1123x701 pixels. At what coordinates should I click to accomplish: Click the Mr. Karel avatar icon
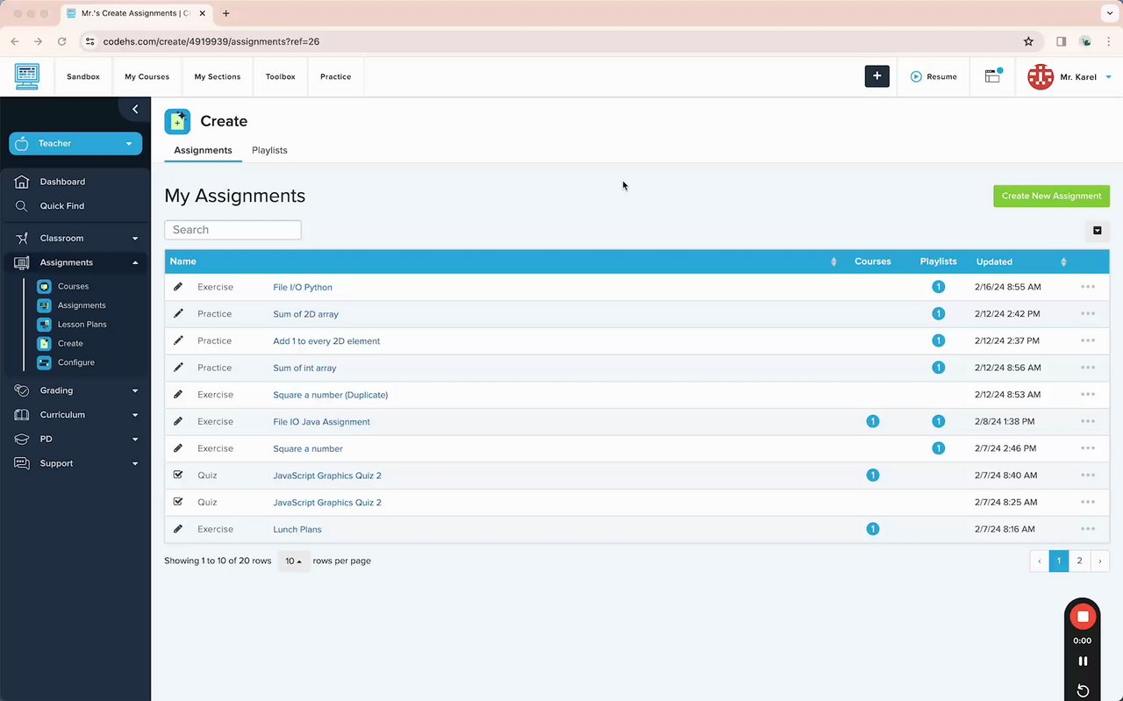1041,77
